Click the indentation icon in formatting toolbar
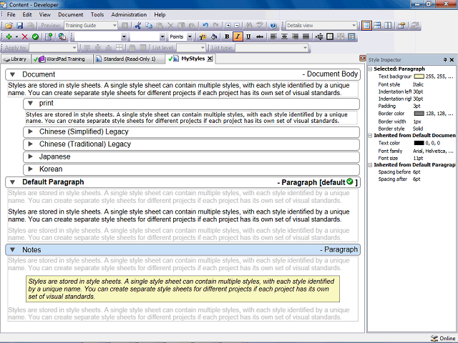 click(x=319, y=36)
